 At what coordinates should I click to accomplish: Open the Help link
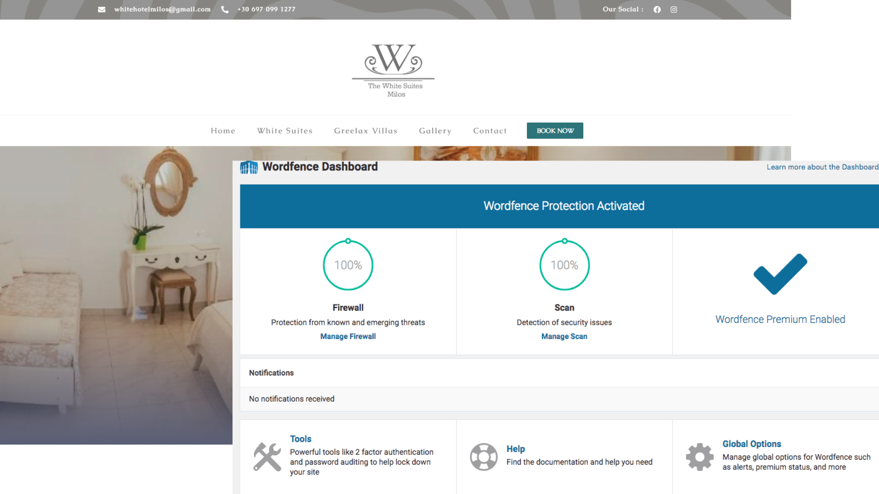click(x=515, y=449)
